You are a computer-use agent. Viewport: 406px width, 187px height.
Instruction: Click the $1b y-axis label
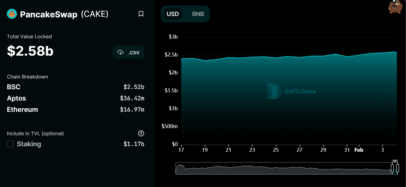tap(173, 109)
